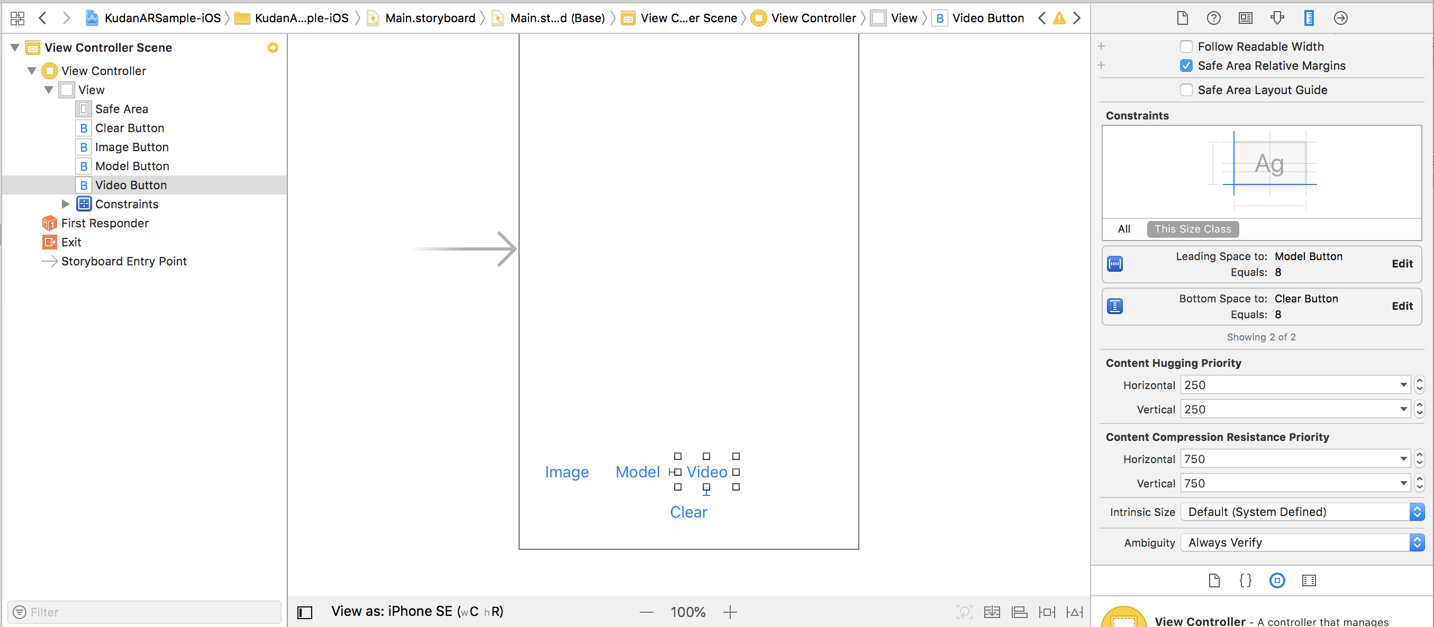Select First Responder in the outline

coord(105,223)
